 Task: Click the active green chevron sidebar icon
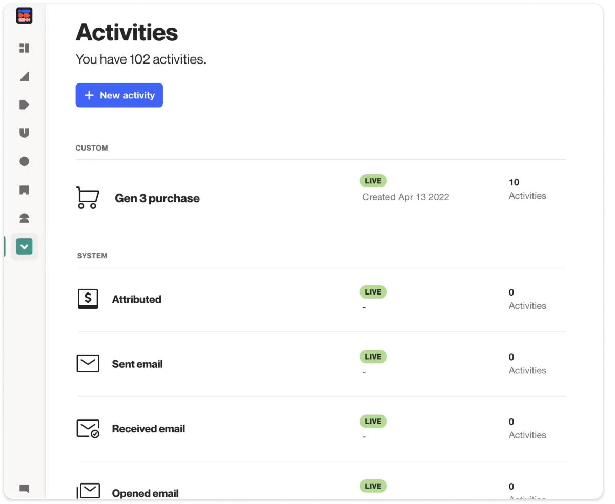click(x=24, y=246)
